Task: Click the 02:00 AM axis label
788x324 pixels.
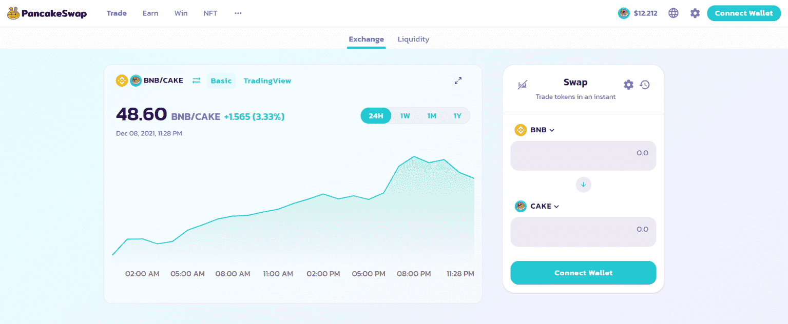Action: pos(142,274)
